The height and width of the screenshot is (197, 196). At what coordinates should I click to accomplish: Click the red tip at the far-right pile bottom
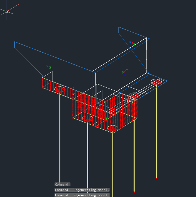pyautogui.click(x=156, y=178)
